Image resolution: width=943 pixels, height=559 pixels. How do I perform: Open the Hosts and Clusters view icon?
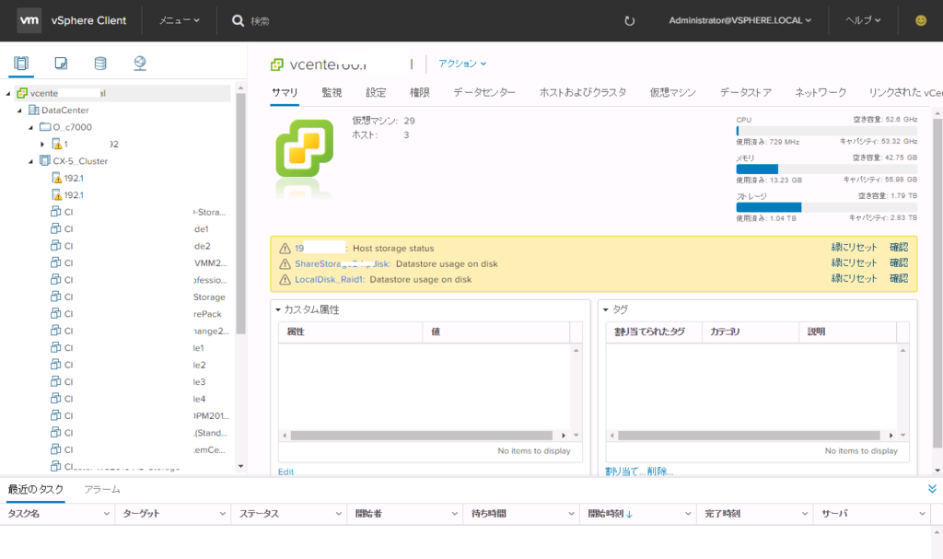pos(21,64)
